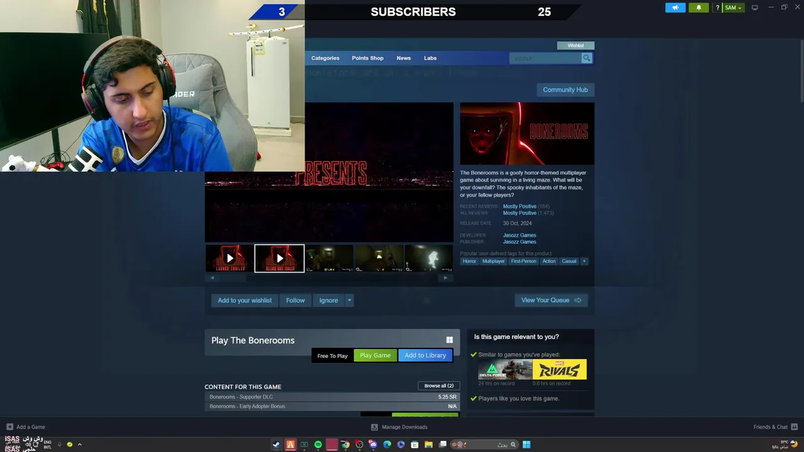Image resolution: width=804 pixels, height=452 pixels.
Task: Open the Marvel Rivals similar game image
Action: tap(560, 369)
